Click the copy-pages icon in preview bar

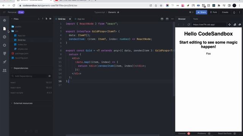point(235,25)
